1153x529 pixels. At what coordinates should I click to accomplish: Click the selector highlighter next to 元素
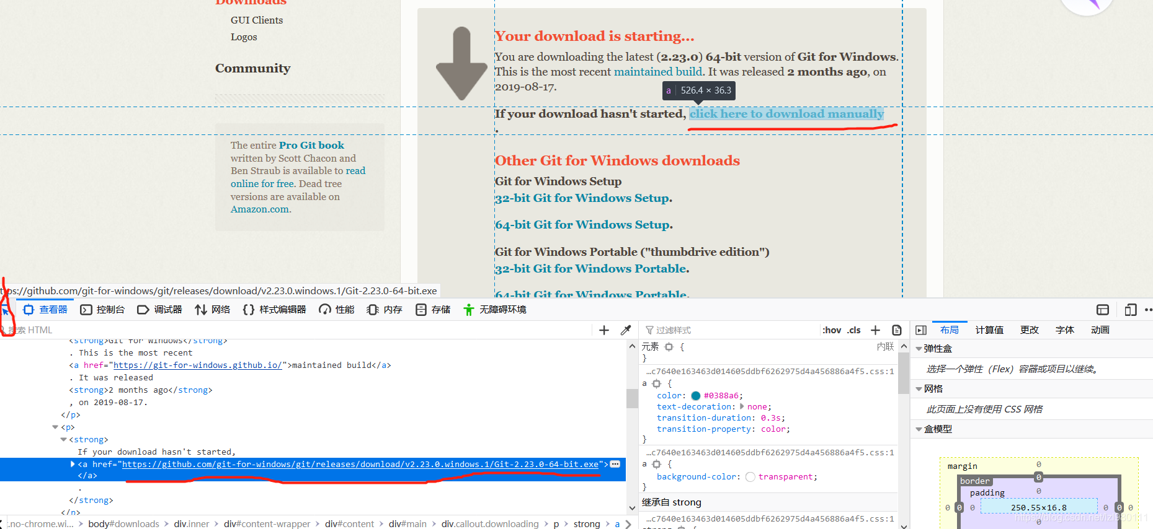coord(669,347)
